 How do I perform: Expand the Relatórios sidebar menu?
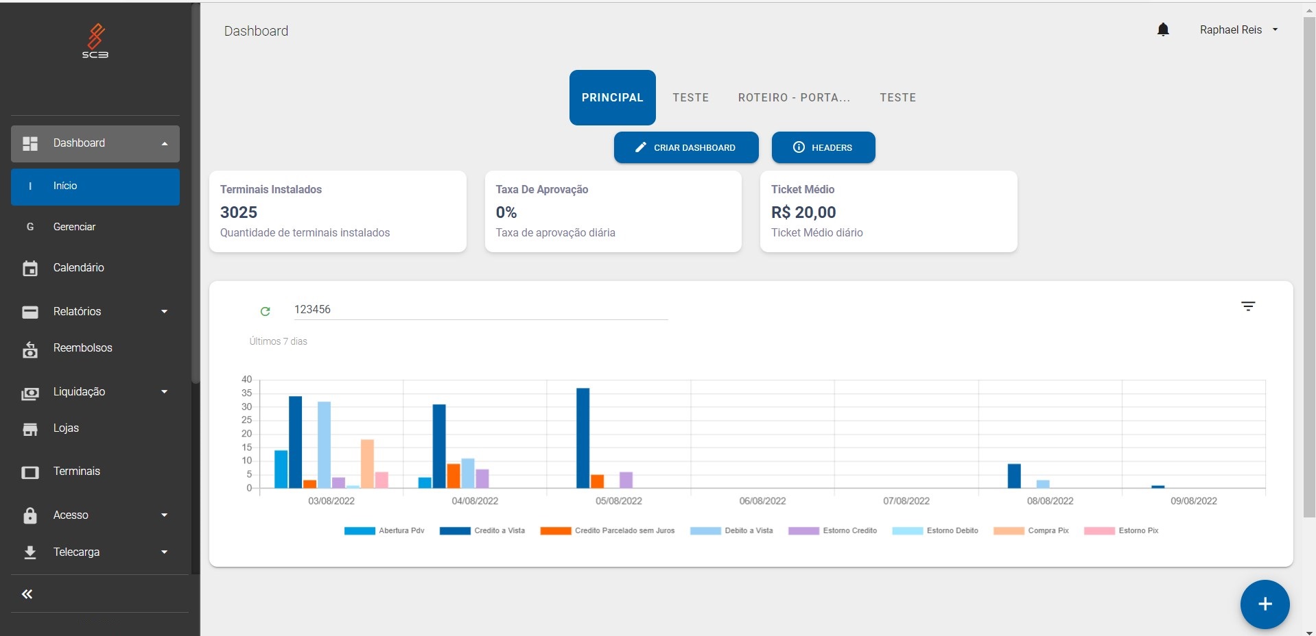[x=95, y=312]
